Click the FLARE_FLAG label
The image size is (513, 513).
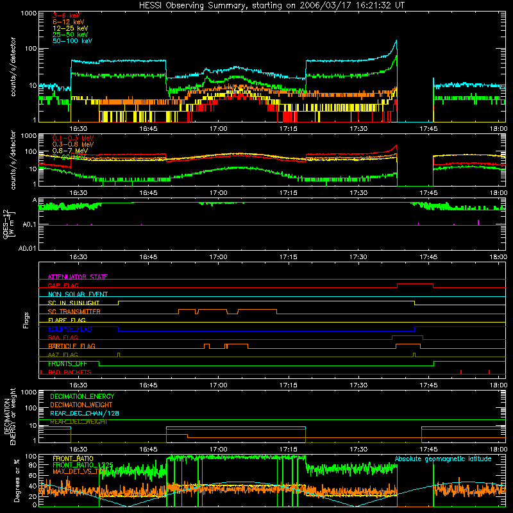tap(67, 320)
